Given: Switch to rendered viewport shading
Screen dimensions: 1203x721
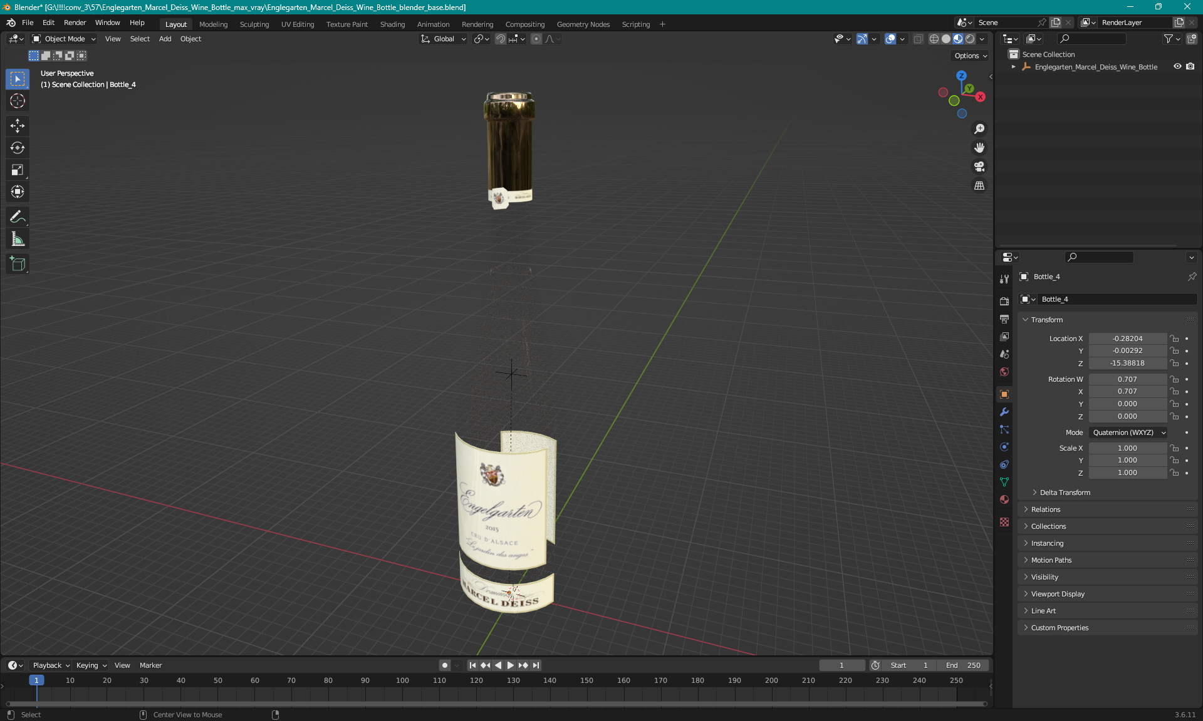Looking at the screenshot, I should pos(970,39).
